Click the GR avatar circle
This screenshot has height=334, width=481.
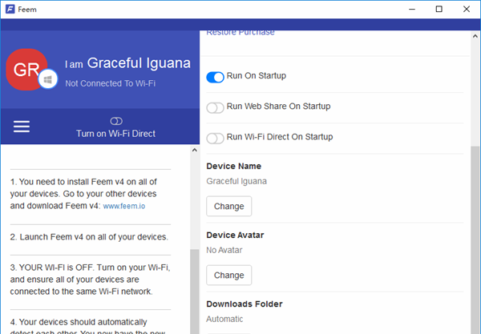pyautogui.click(x=26, y=70)
